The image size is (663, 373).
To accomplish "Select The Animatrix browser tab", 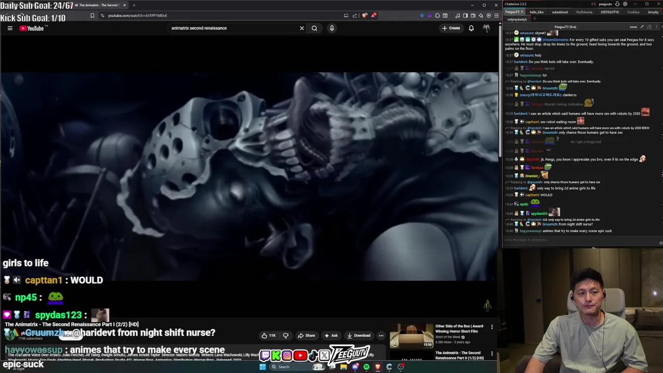I will (x=98, y=5).
